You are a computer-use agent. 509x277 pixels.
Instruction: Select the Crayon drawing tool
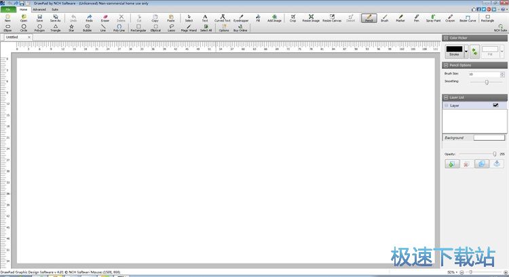(x=450, y=18)
